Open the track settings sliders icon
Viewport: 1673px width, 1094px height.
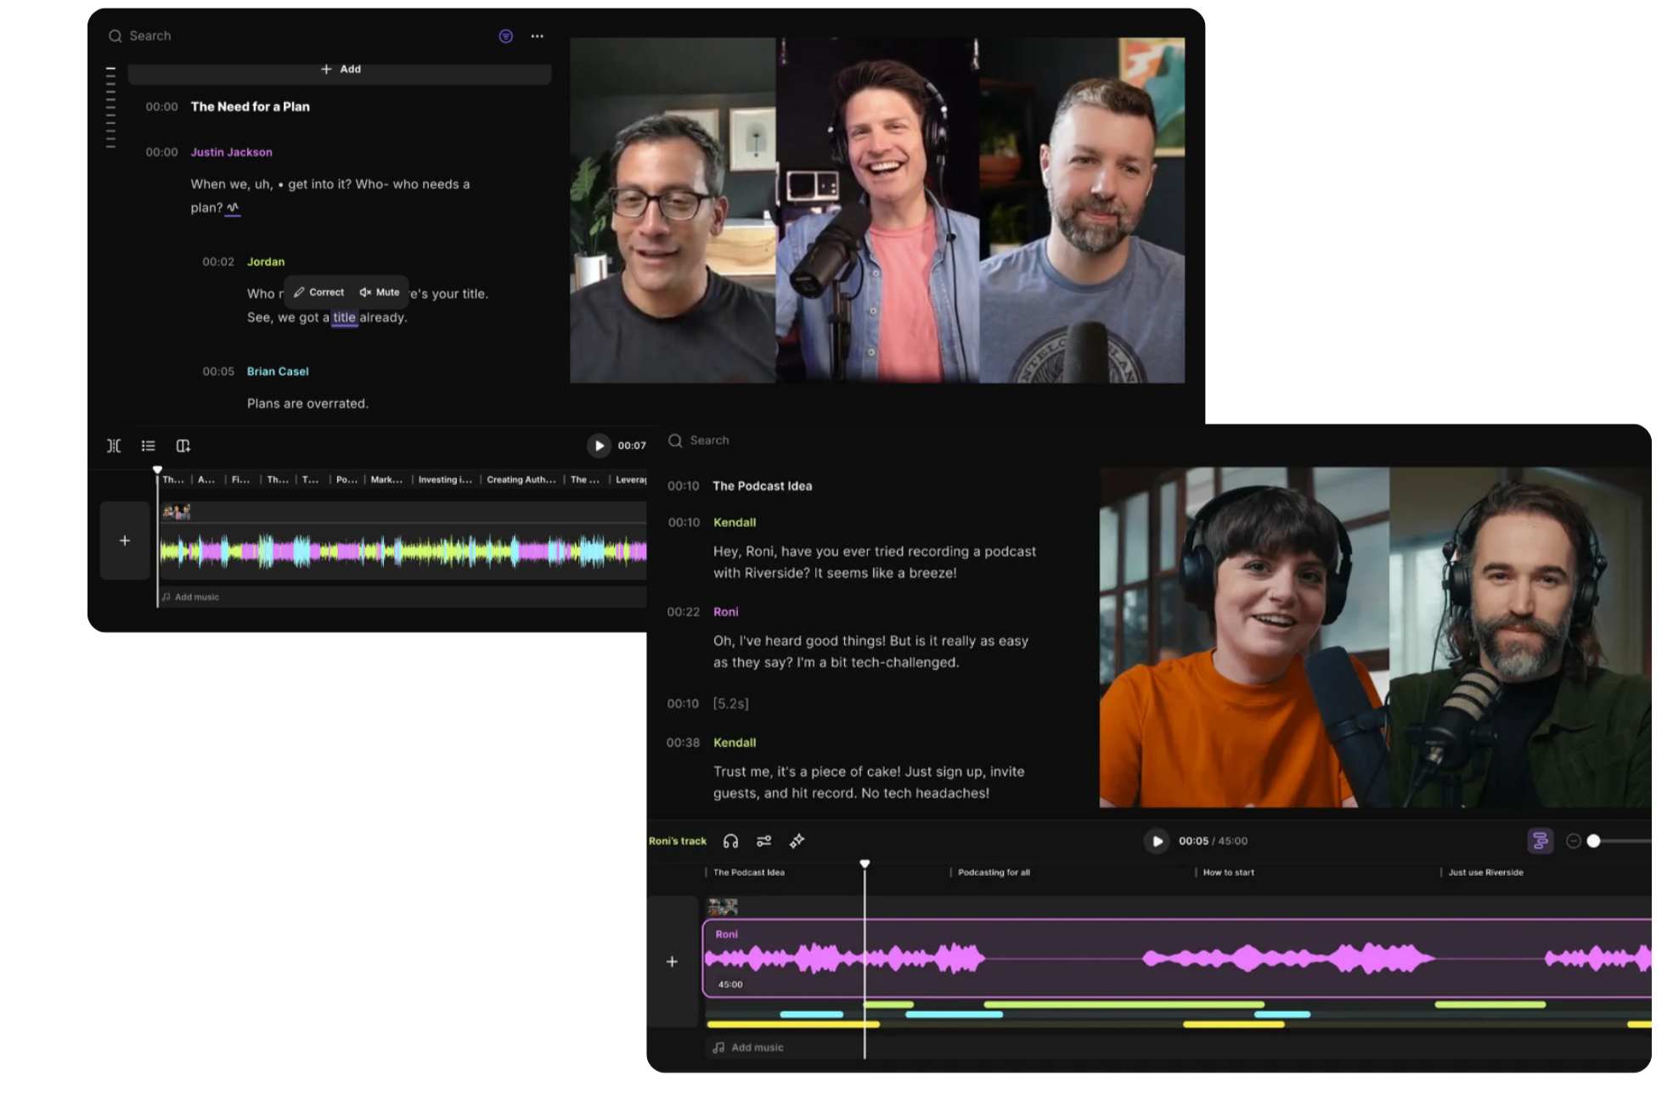[763, 841]
